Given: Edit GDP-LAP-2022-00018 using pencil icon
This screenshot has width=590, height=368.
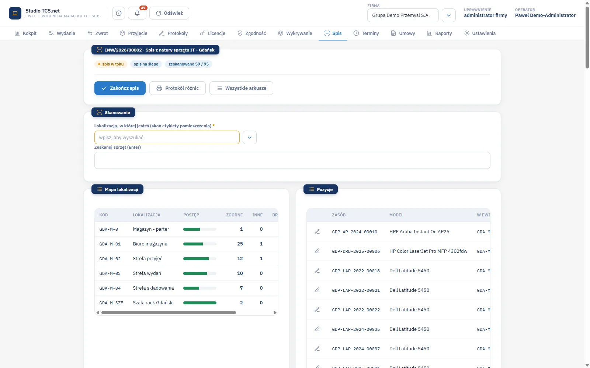Looking at the screenshot, I should point(317,270).
